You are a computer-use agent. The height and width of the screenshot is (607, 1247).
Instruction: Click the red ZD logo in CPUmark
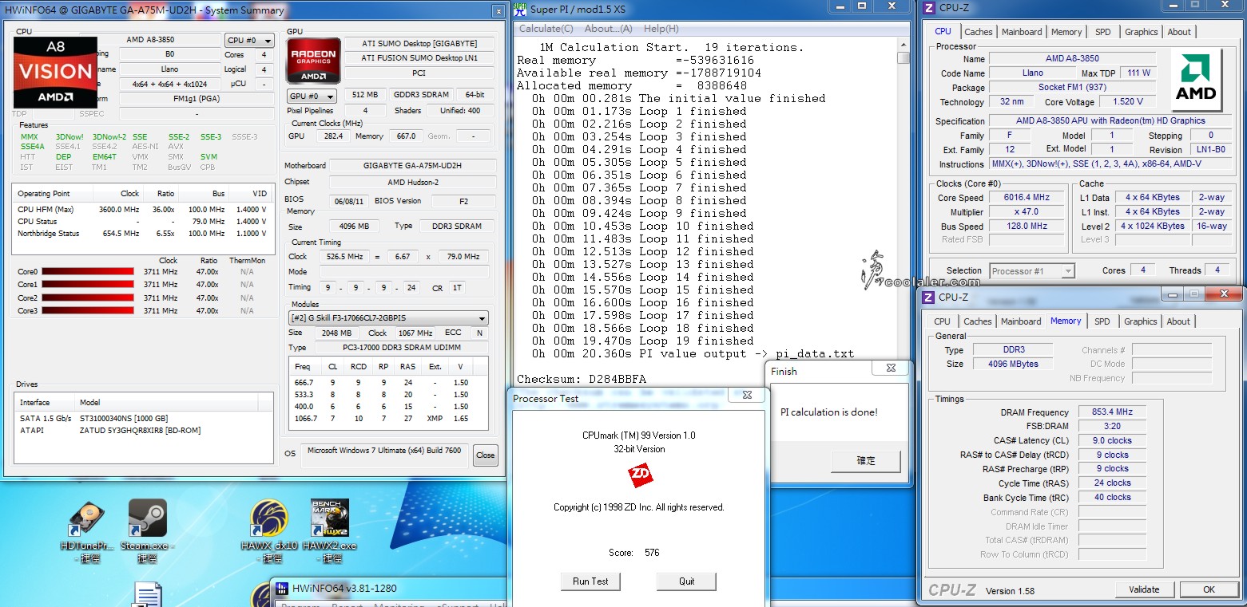pos(640,476)
